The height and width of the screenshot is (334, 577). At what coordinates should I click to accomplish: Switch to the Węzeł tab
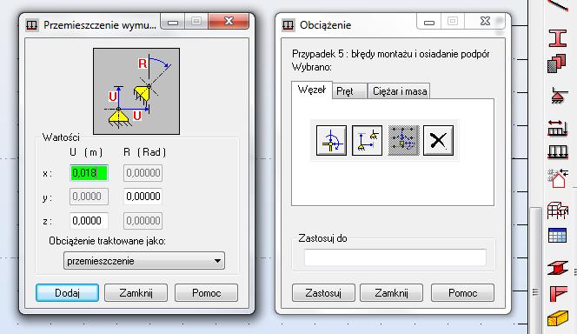coord(312,90)
